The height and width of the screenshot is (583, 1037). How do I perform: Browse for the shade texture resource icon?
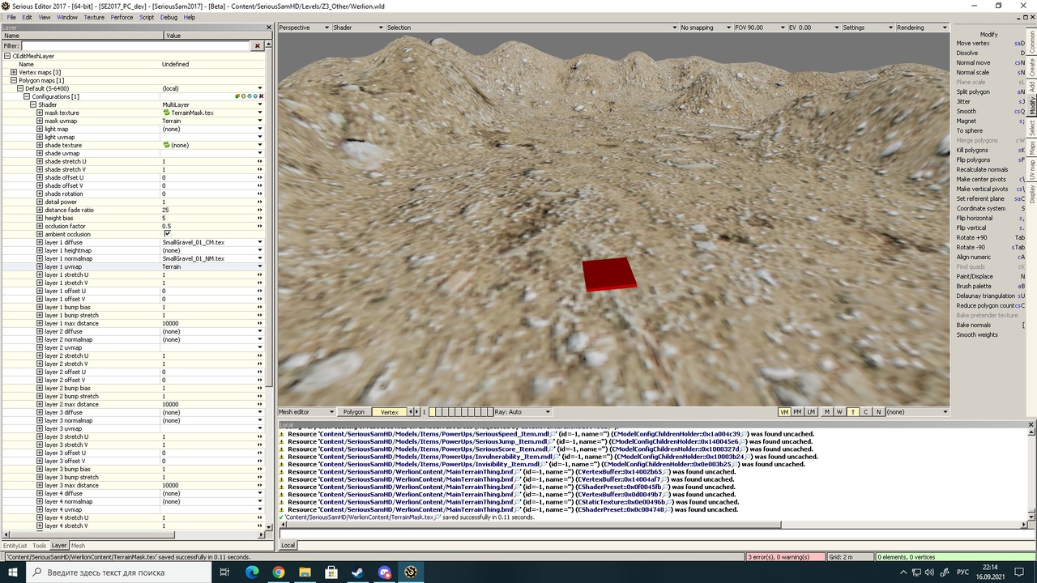167,145
